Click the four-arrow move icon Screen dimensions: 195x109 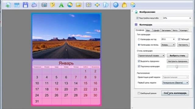(x=97, y=5)
